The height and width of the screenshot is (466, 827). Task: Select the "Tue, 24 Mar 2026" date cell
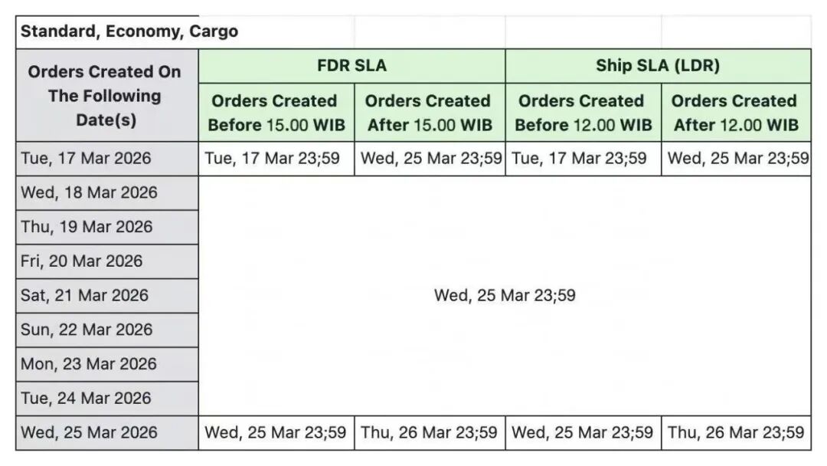click(x=86, y=398)
